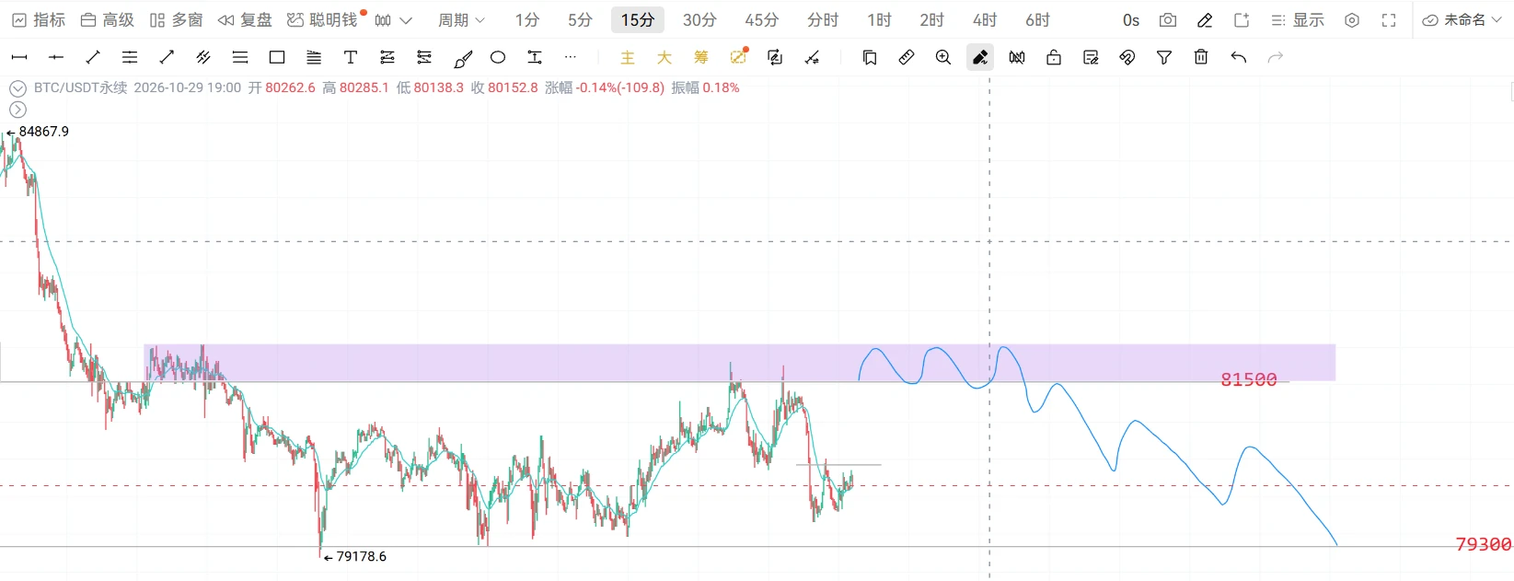Viewport: 1514px width, 581px height.
Task: Select the arrow line drawing tool
Action: coord(167,57)
